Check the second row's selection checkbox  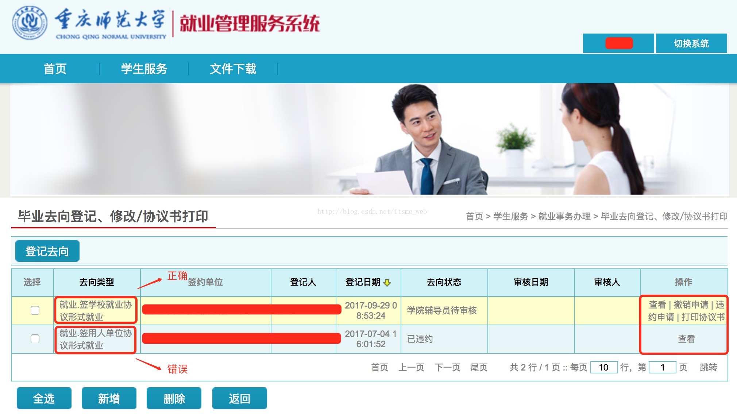click(x=35, y=339)
